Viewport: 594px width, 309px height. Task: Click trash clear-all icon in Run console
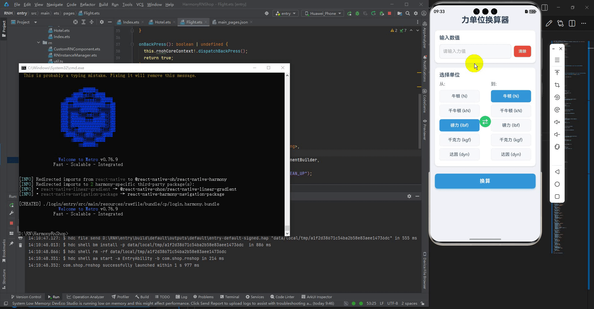(x=20, y=245)
